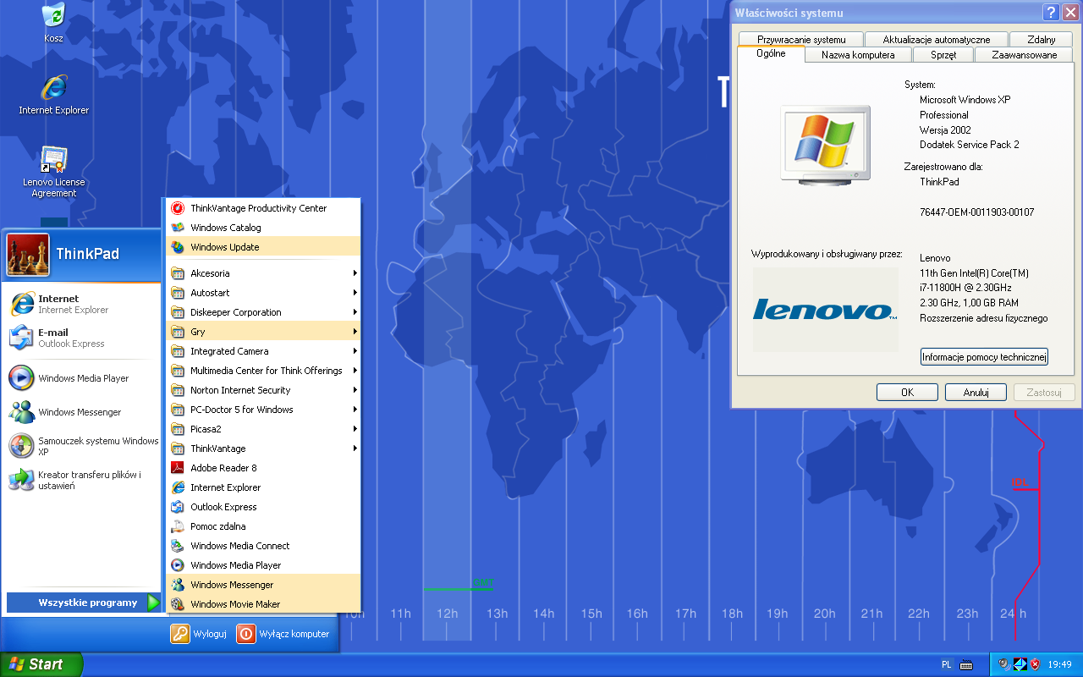Open ThinkVantage Productivity Center entry
1083x677 pixels.
click(258, 208)
